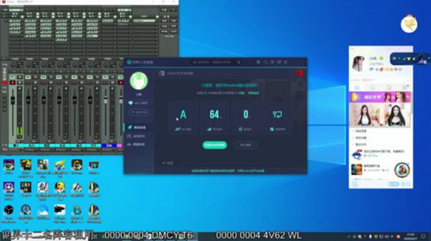
Task: Open the fourth tab with red dot in chat window
Action: click(405, 87)
